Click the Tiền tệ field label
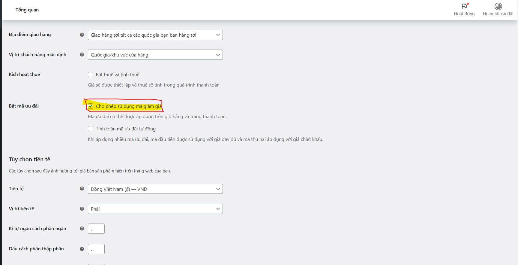The height and width of the screenshot is (265, 518). pyautogui.click(x=16, y=189)
